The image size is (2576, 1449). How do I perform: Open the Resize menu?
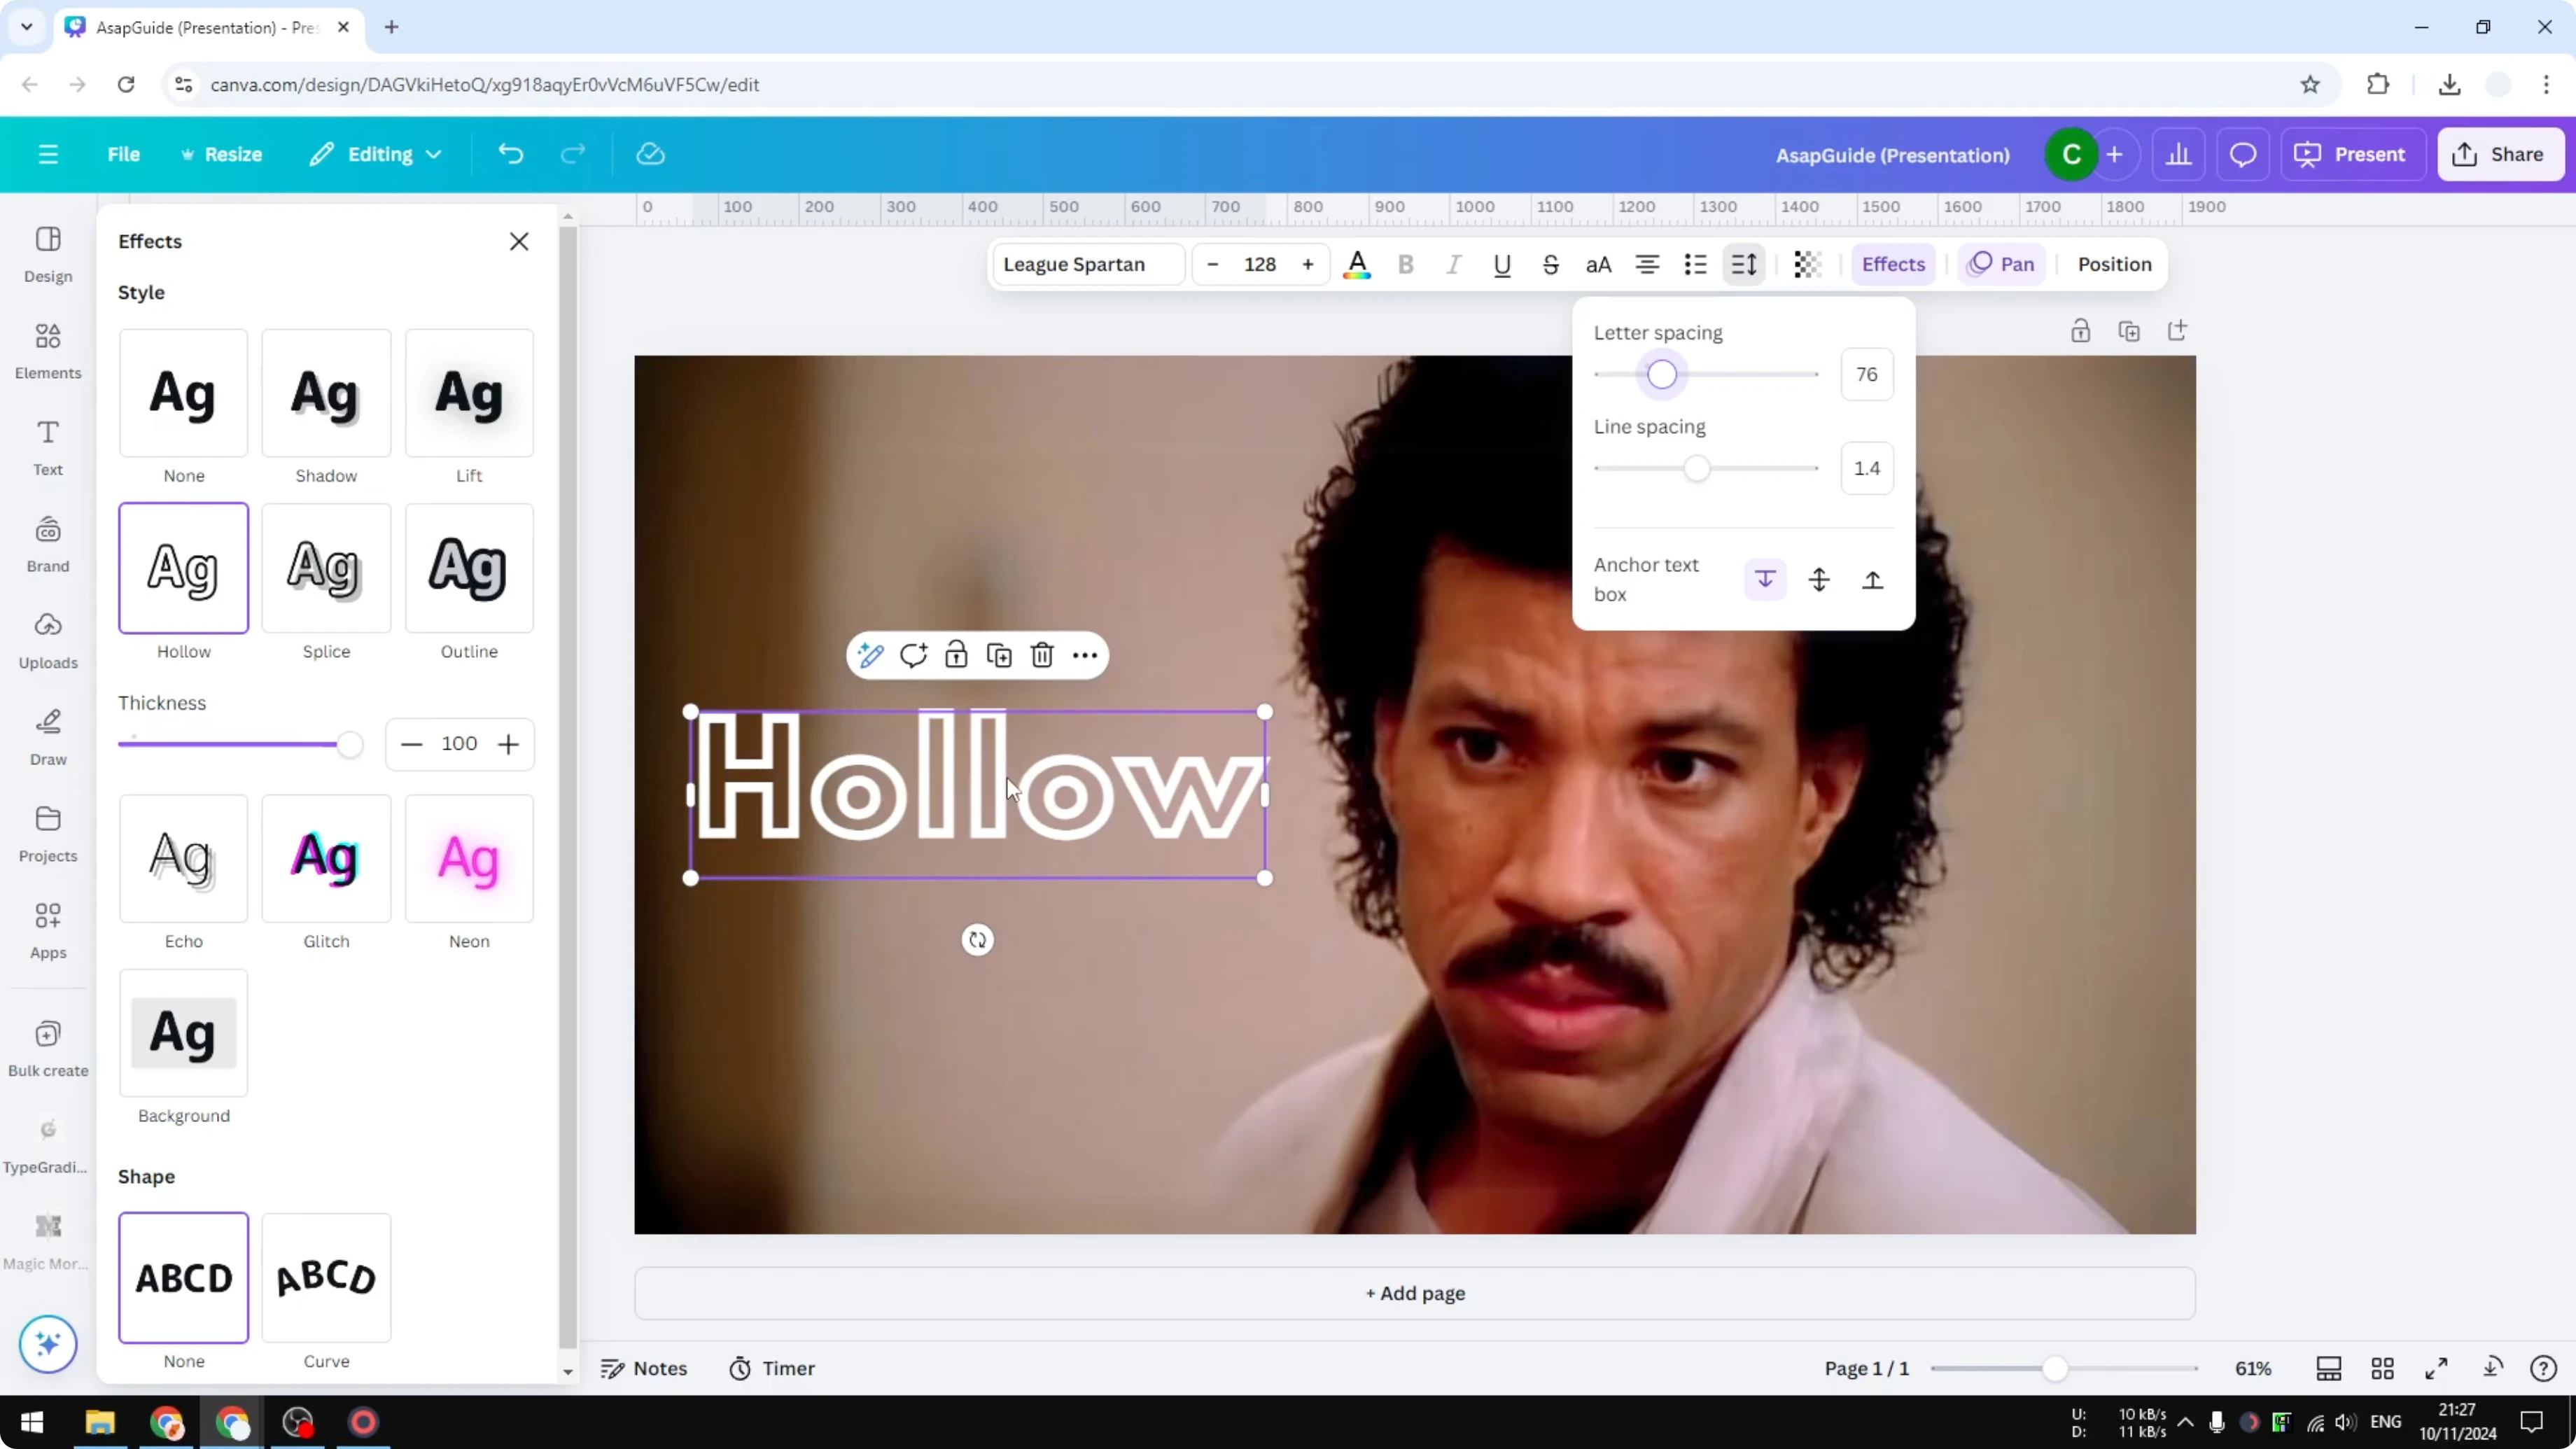pos(223,154)
